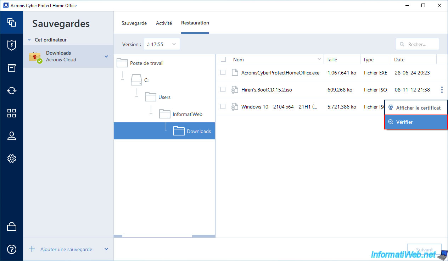Sort by the Taille column header

pos(332,60)
